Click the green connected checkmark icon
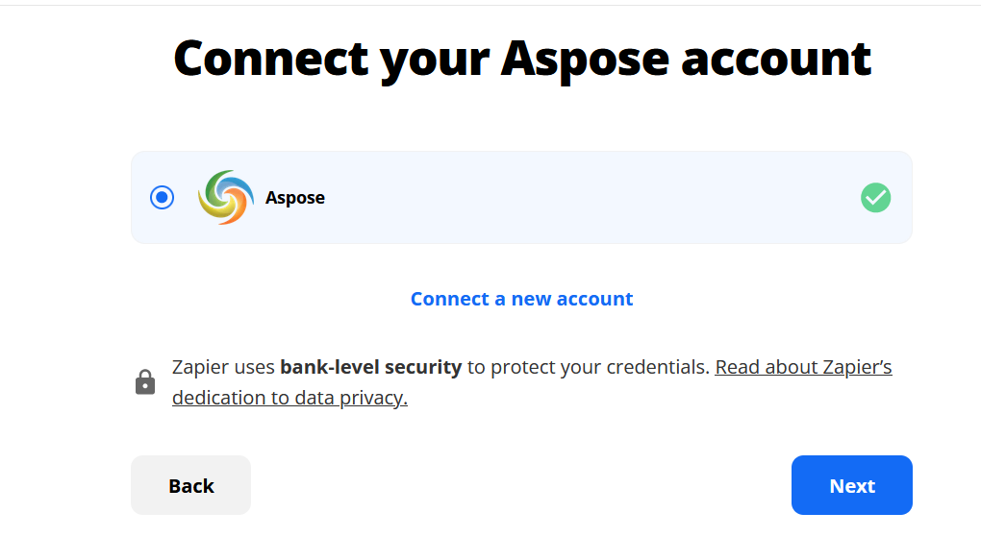 pyautogui.click(x=875, y=198)
